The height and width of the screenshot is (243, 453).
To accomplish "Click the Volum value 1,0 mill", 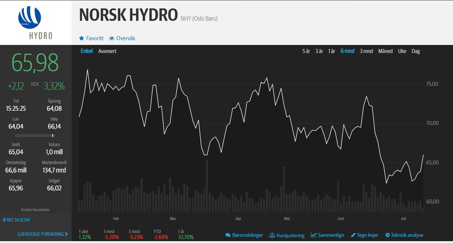I will pyautogui.click(x=54, y=152).
